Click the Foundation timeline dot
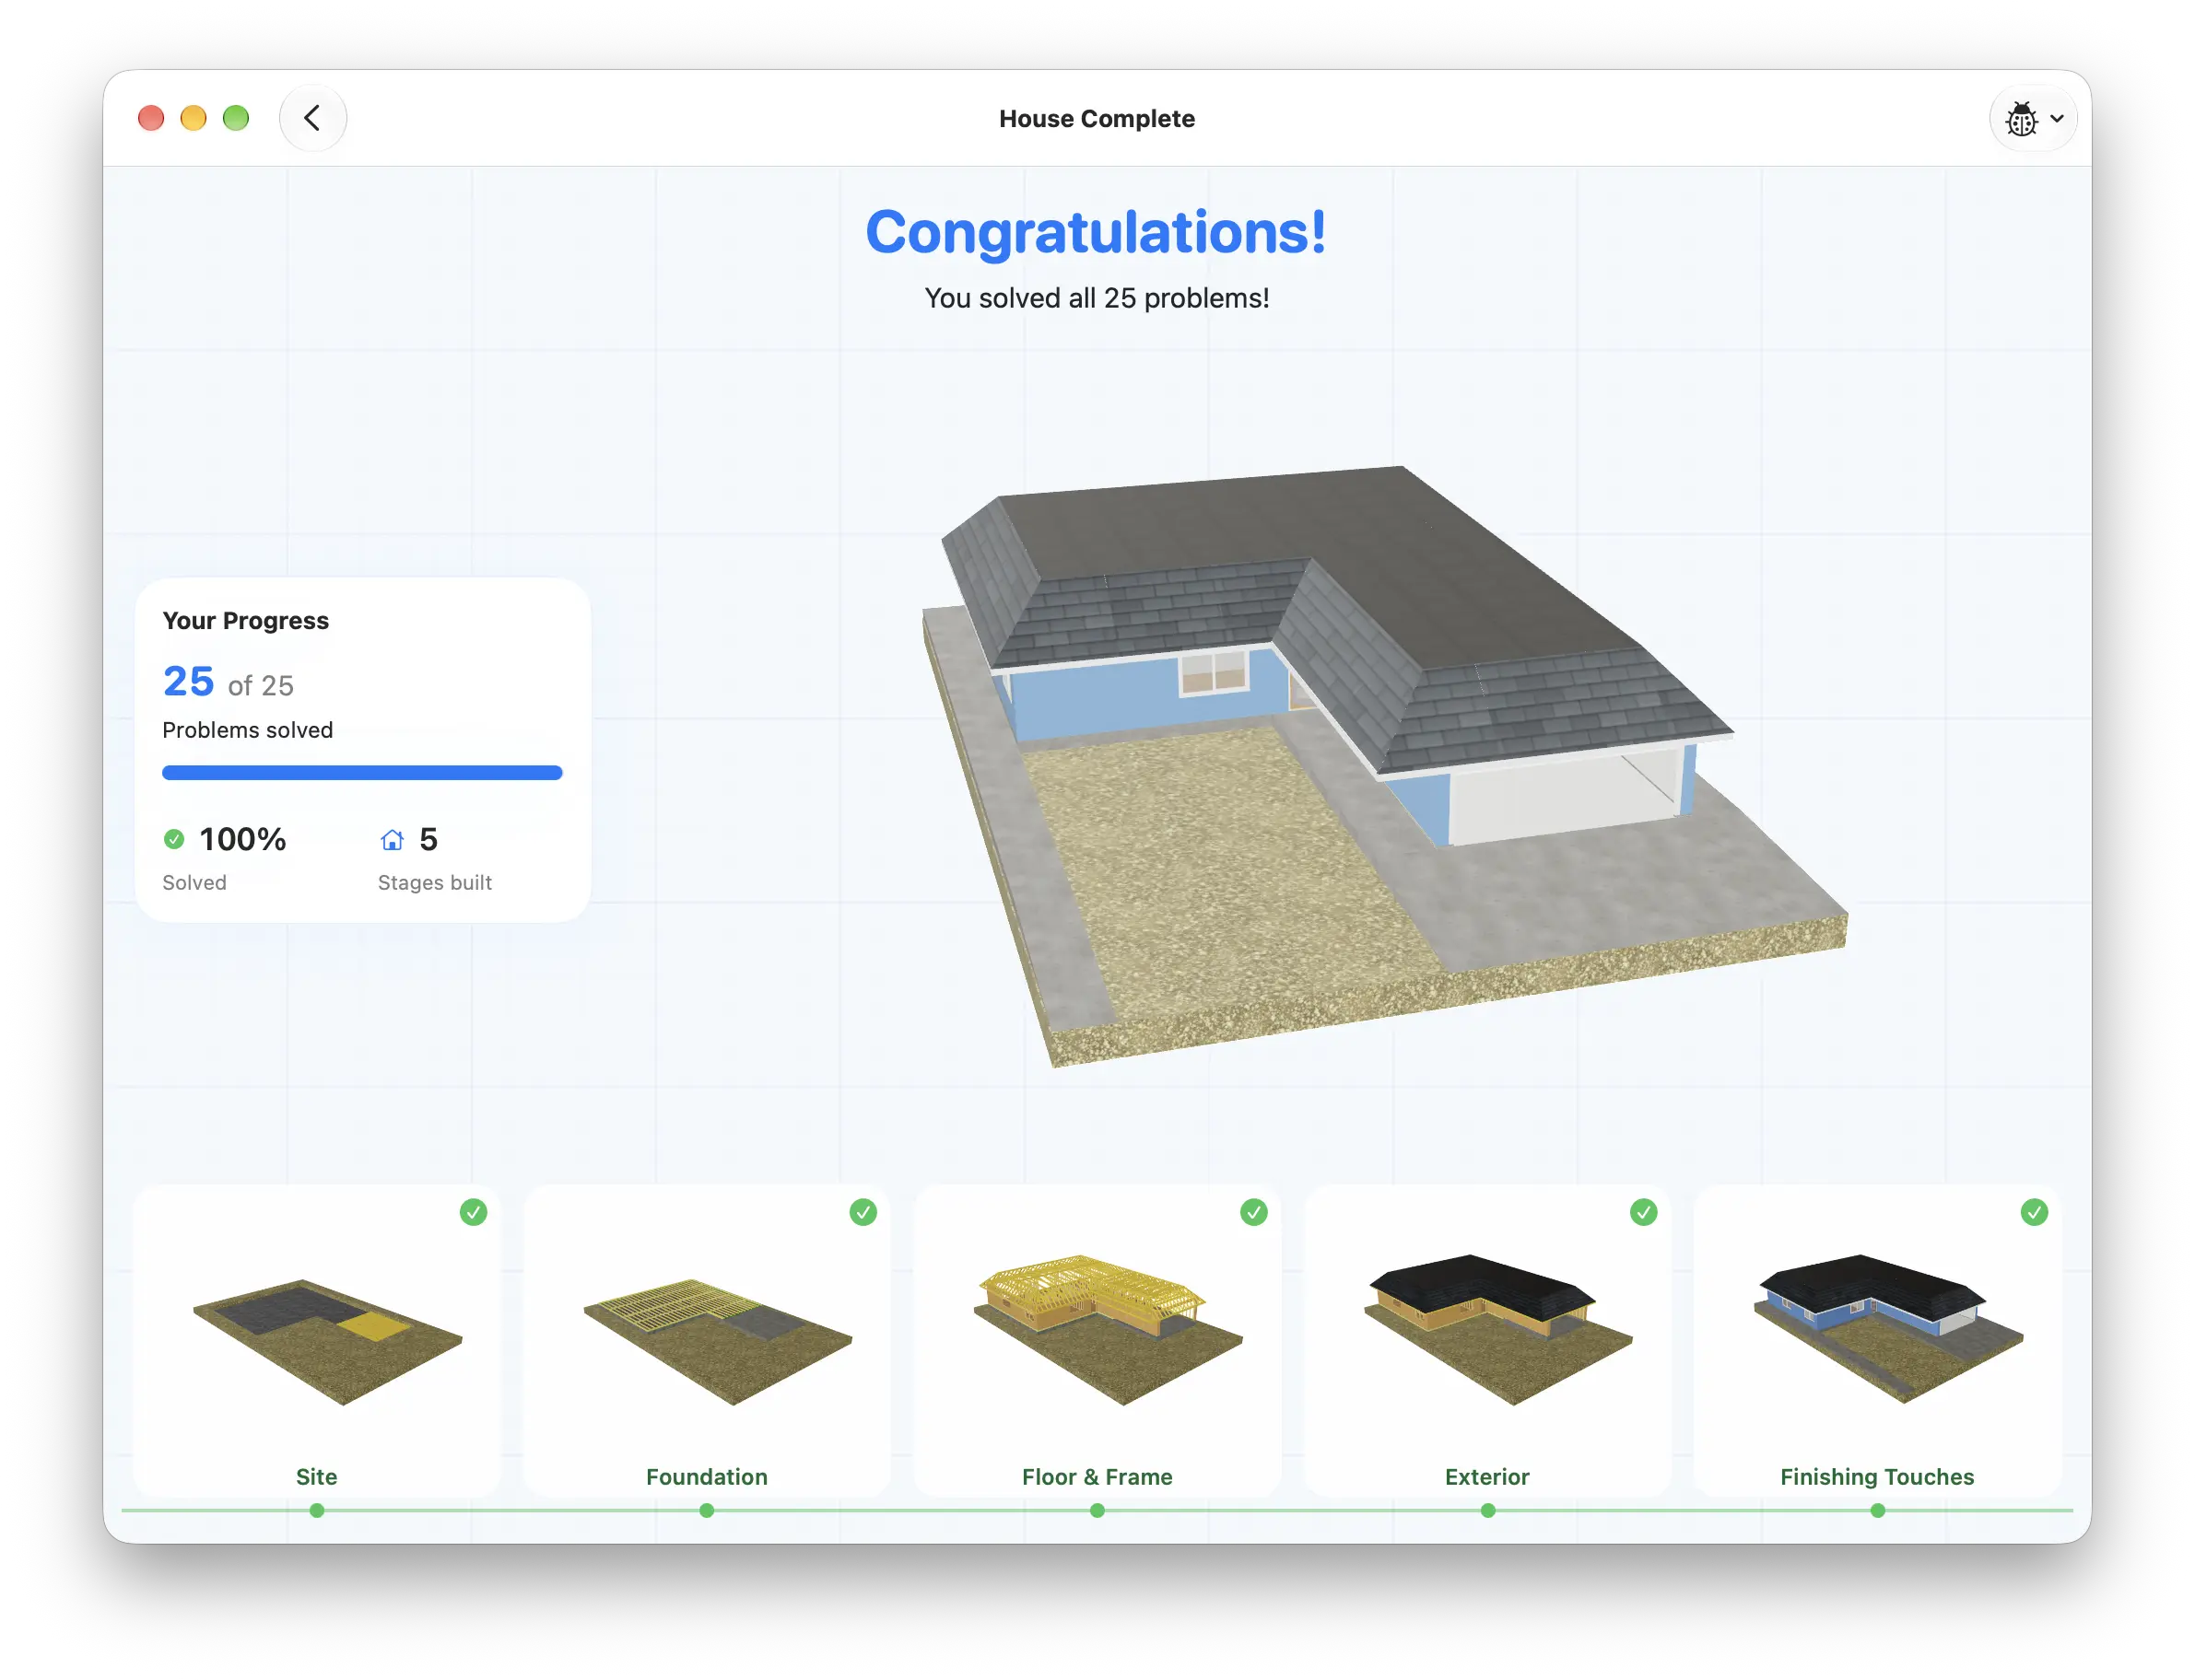This screenshot has width=2195, height=1680. pos(708,1511)
